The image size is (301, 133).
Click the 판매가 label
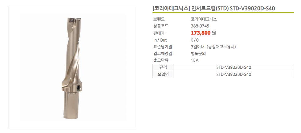(x=159, y=33)
